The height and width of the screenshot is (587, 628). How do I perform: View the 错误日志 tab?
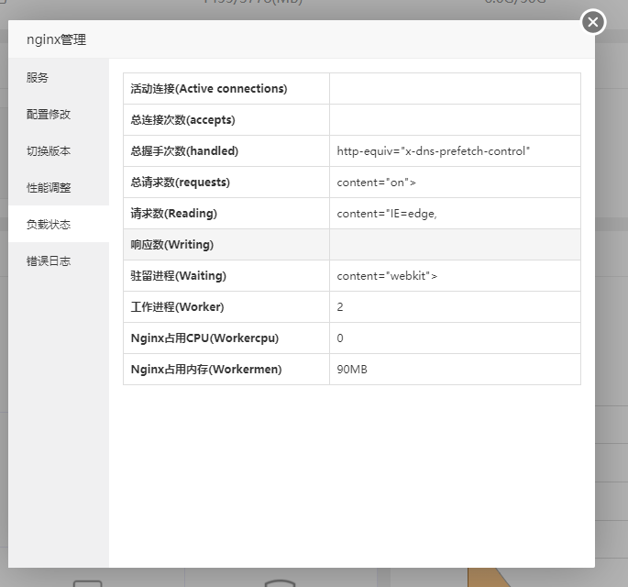59,260
